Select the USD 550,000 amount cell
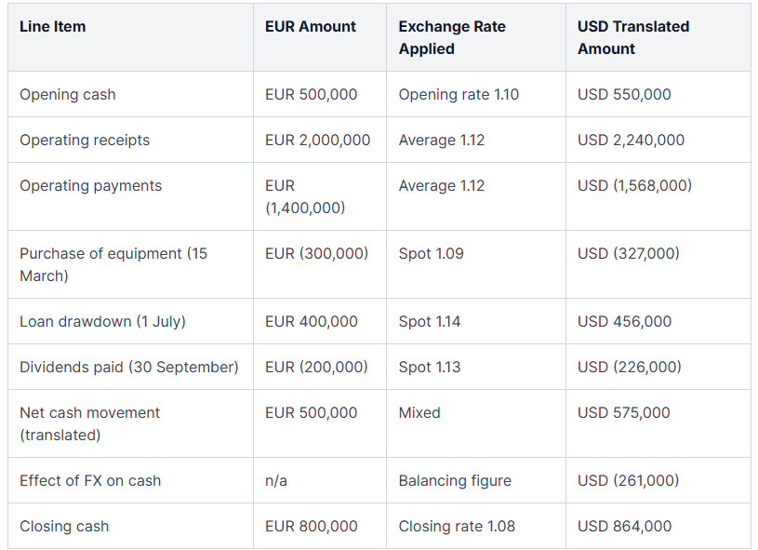This screenshot has width=758, height=550. [x=624, y=94]
